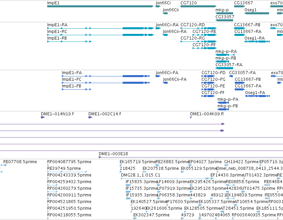Click the CG33057-PA protein label

coord(242,73)
